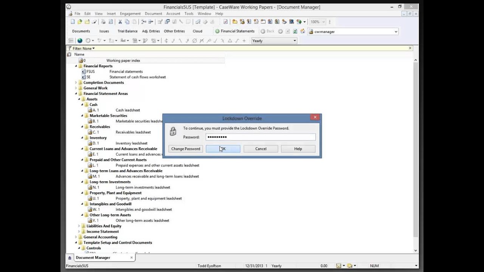Switch to the Issues tab

click(104, 31)
